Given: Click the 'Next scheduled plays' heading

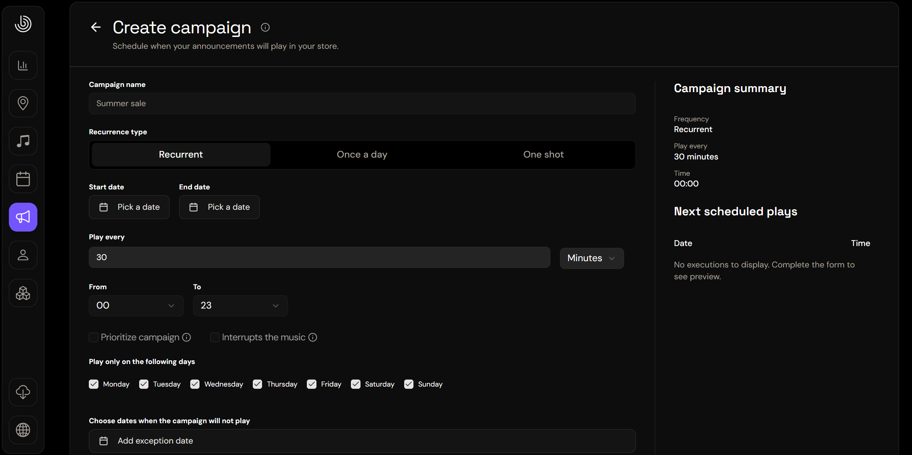Looking at the screenshot, I should [735, 212].
